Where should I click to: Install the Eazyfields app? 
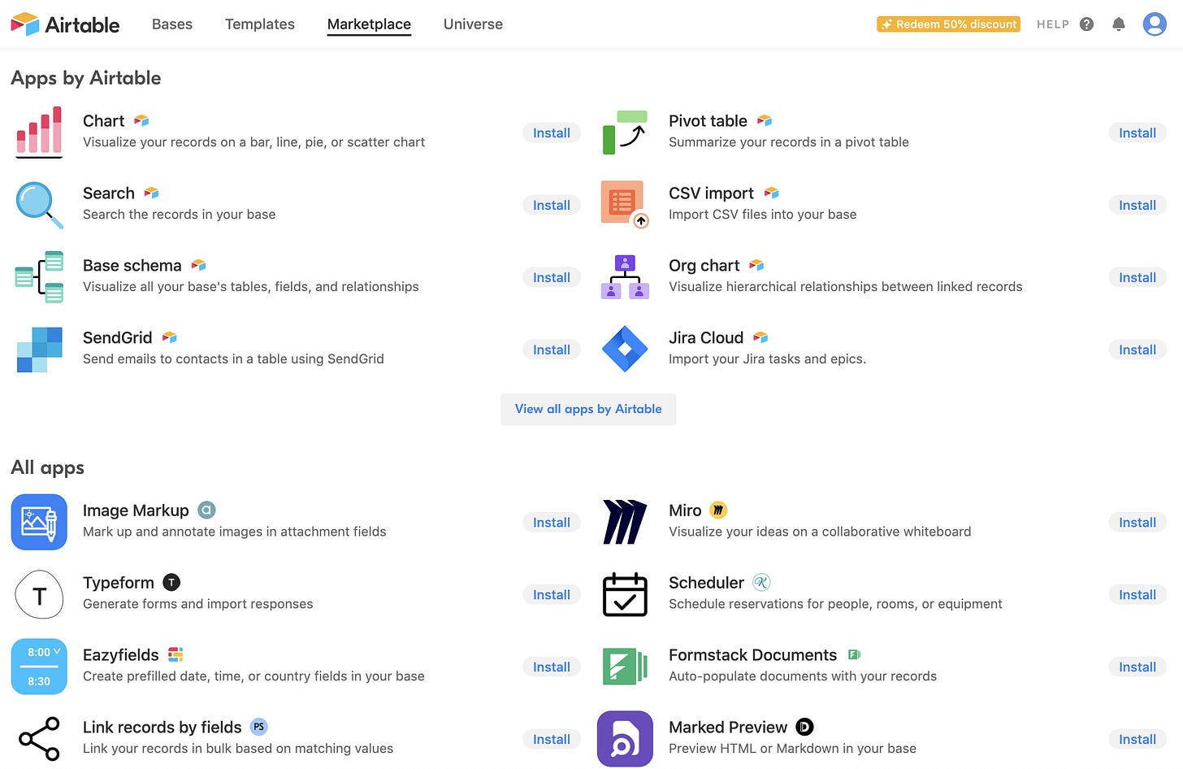(x=552, y=667)
